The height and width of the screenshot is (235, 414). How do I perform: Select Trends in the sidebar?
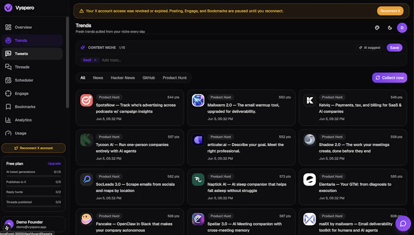tap(32, 40)
